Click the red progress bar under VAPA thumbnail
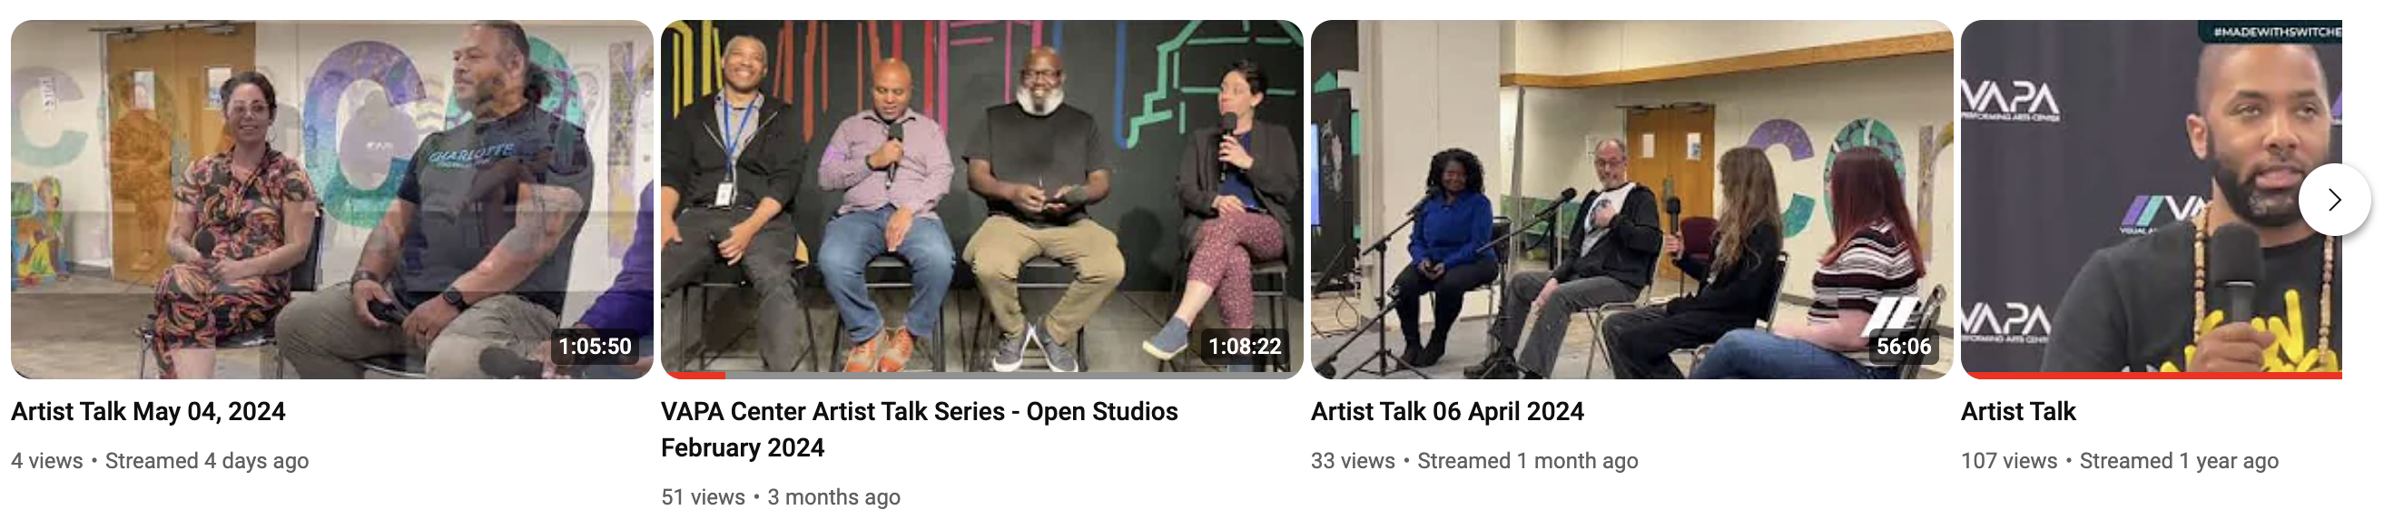Viewport: 2384px width, 510px height. click(x=2152, y=375)
